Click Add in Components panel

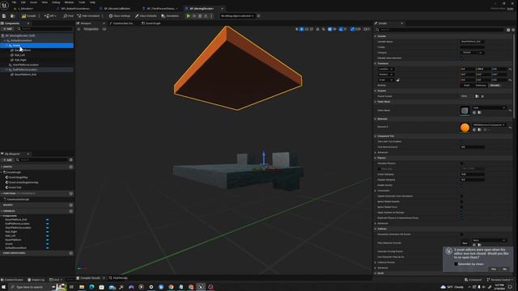click(x=7, y=29)
